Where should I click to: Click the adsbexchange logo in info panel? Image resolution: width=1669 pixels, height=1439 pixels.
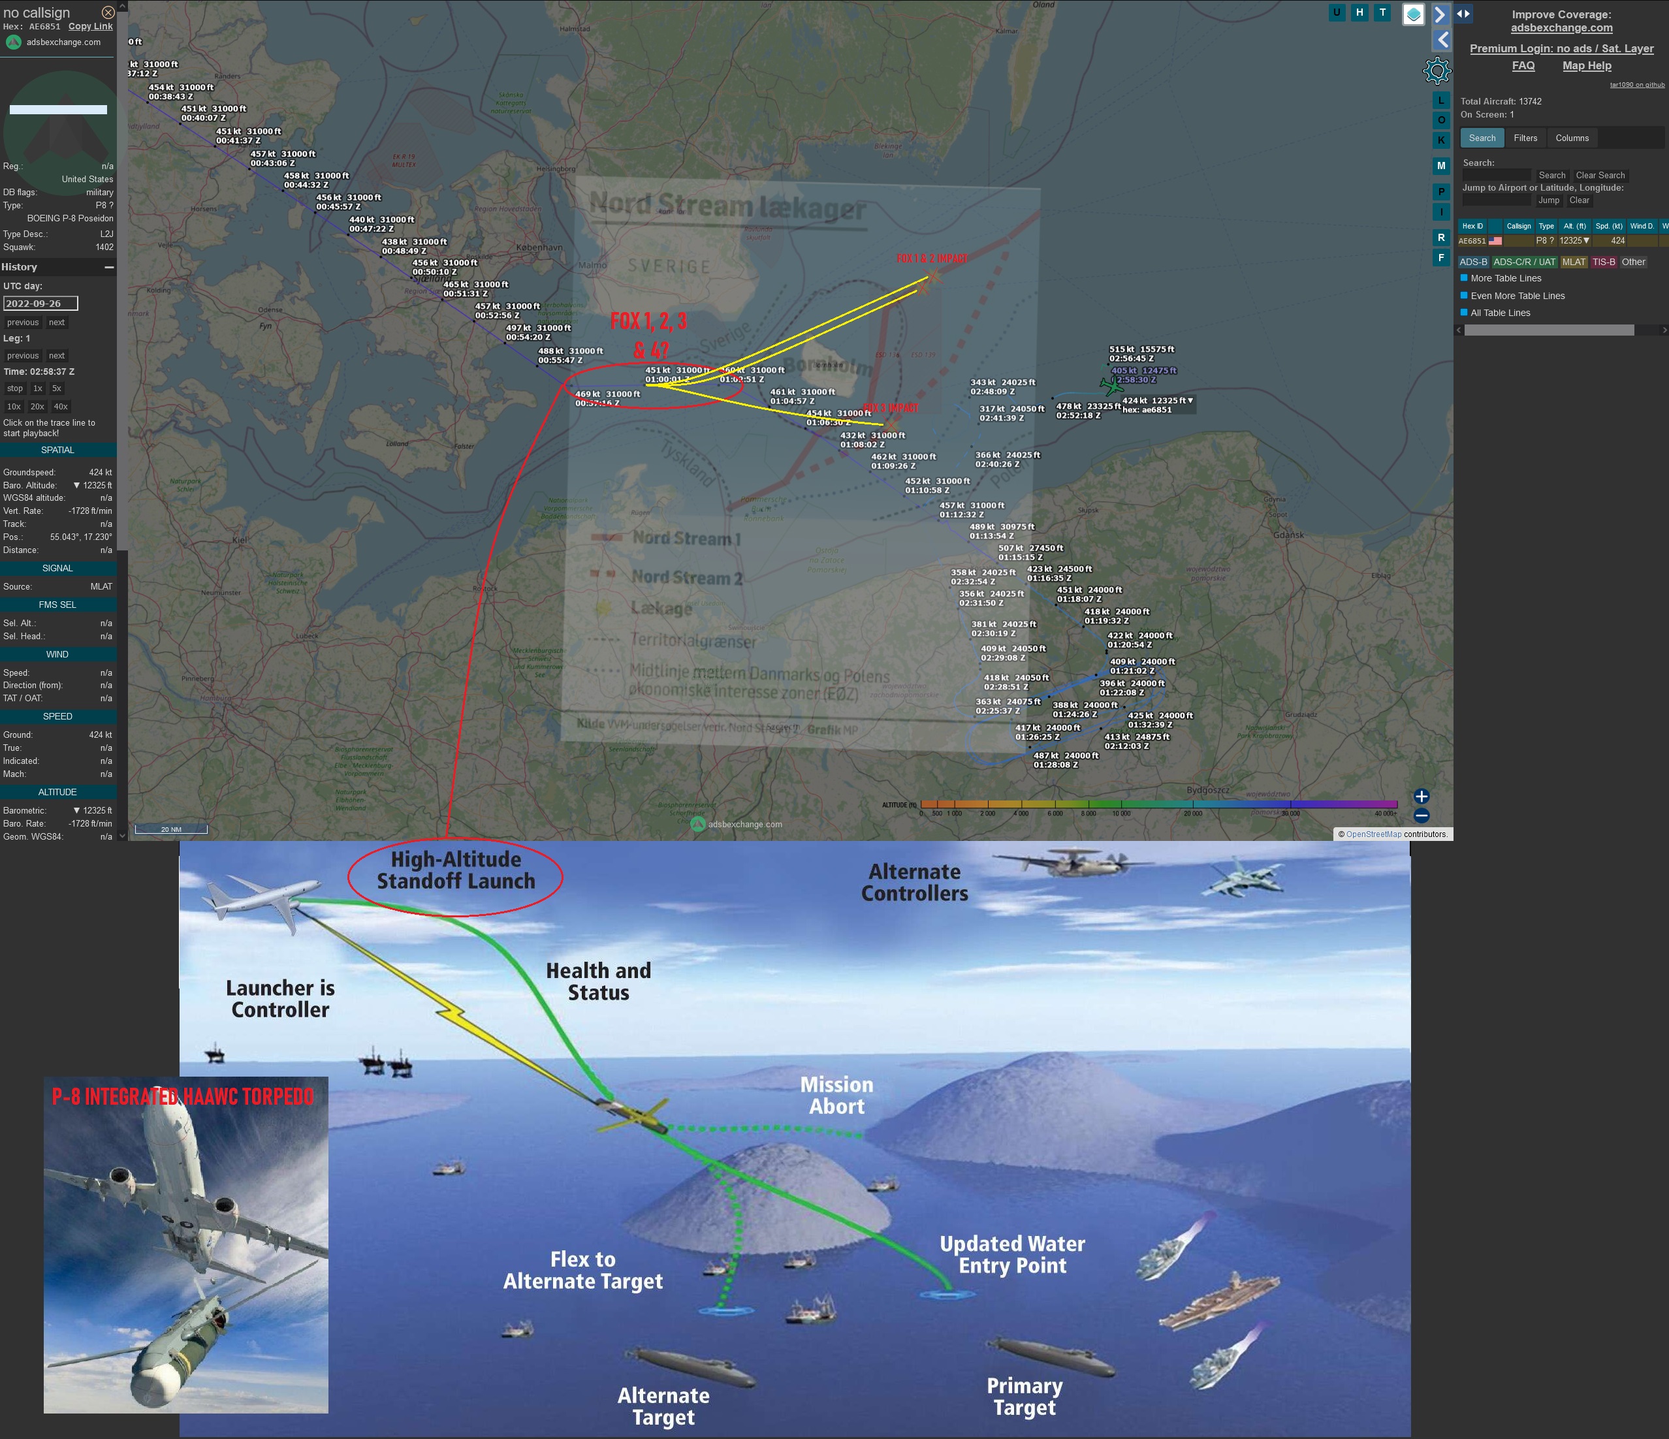point(14,42)
